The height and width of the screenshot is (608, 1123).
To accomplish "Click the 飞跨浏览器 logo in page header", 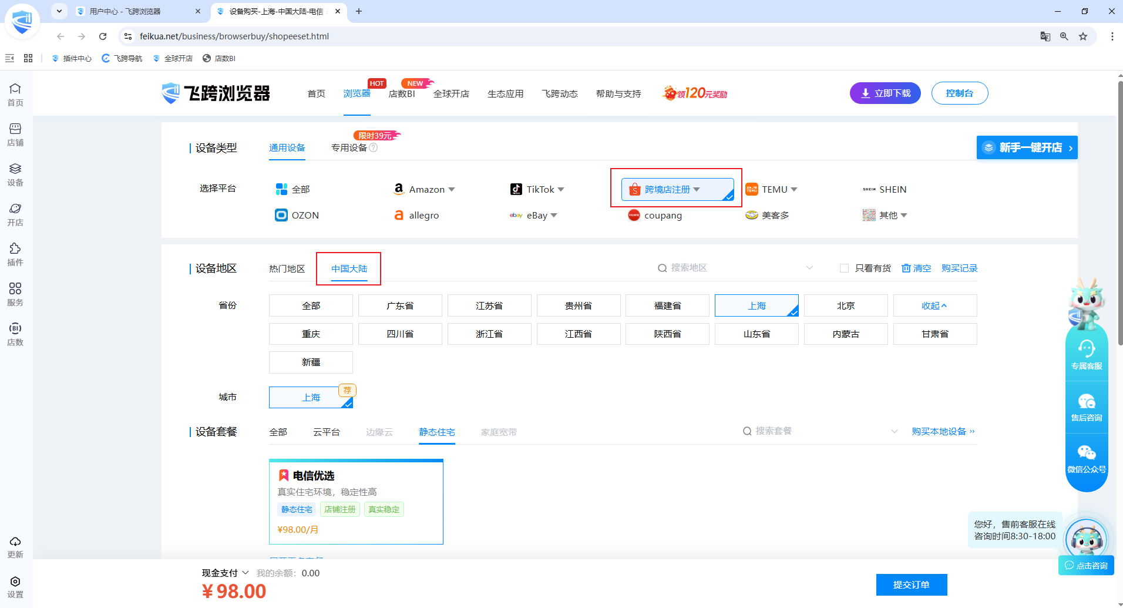I will 216,93.
